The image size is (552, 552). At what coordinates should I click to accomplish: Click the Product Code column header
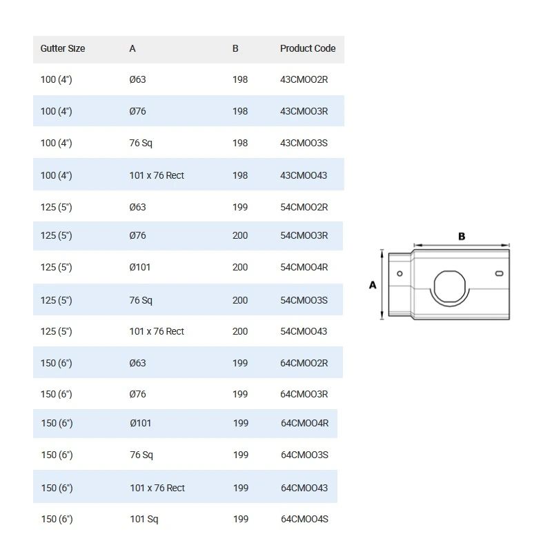[308, 48]
